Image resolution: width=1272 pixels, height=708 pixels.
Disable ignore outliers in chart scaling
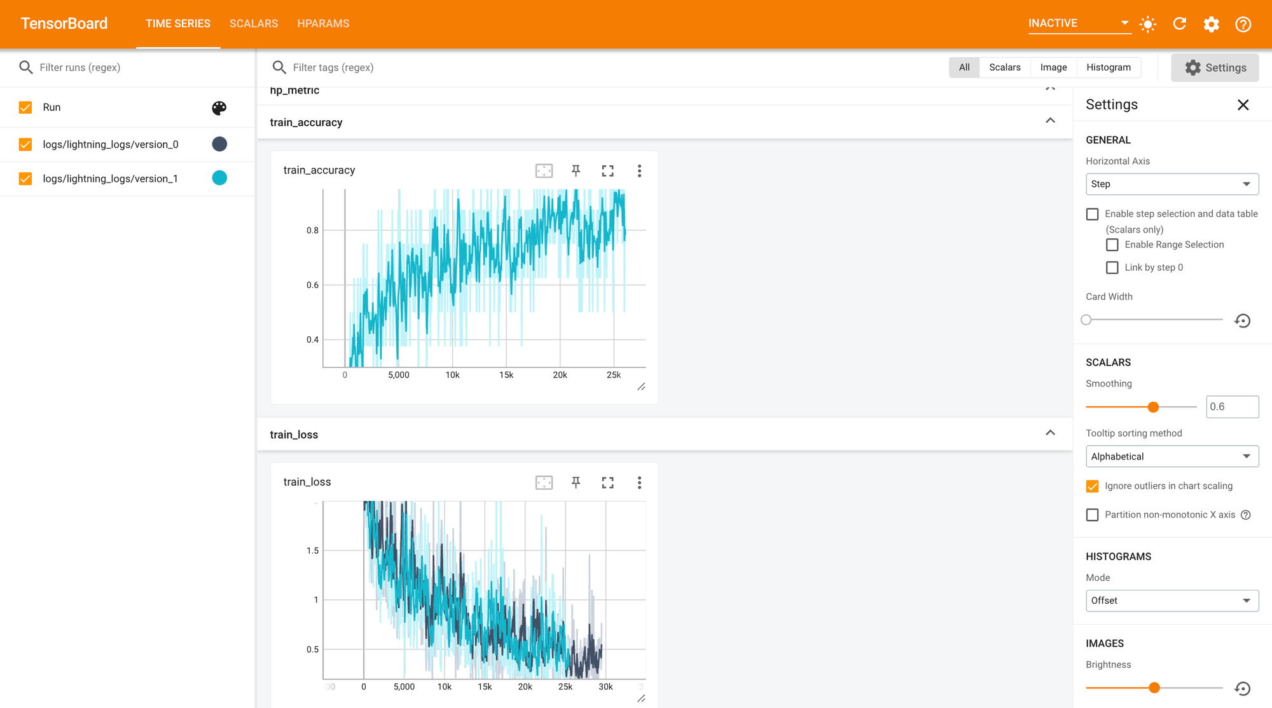tap(1092, 486)
